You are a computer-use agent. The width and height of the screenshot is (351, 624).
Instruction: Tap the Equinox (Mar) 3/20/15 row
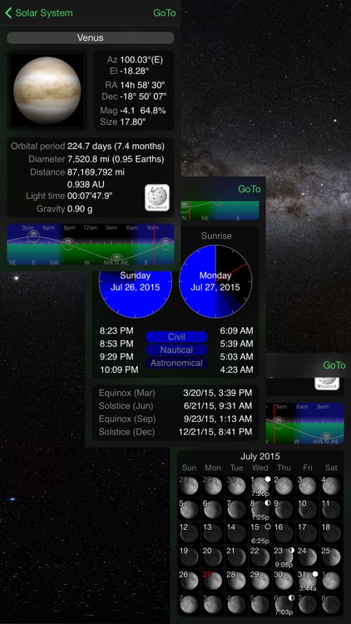click(175, 393)
